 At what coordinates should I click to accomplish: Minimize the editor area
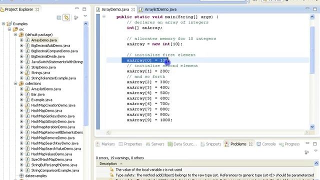click(x=307, y=8)
